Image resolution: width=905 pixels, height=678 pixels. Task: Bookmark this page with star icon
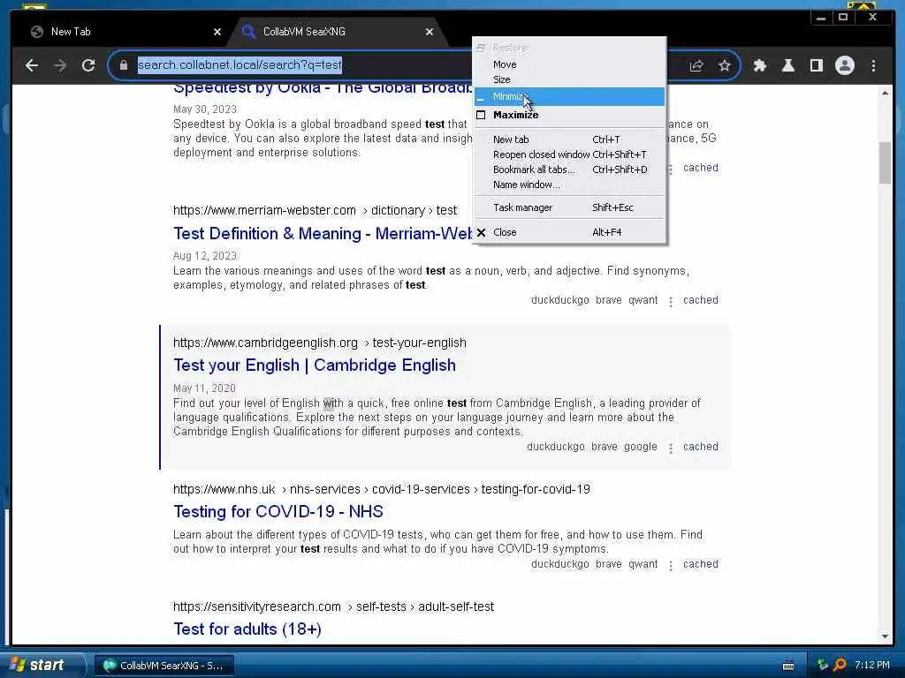(725, 65)
